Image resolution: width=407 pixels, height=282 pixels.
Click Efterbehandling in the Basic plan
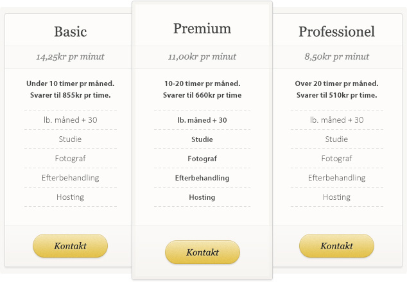(70, 177)
